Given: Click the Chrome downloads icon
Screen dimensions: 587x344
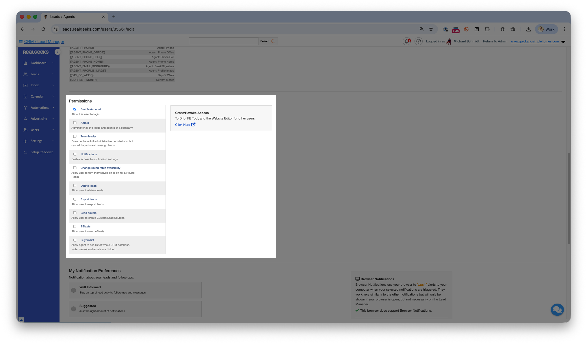Looking at the screenshot, I should pos(528,29).
